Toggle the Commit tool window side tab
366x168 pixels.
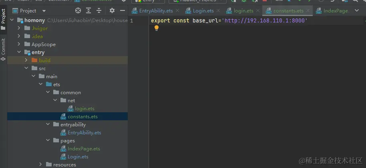pyautogui.click(x=3, y=49)
